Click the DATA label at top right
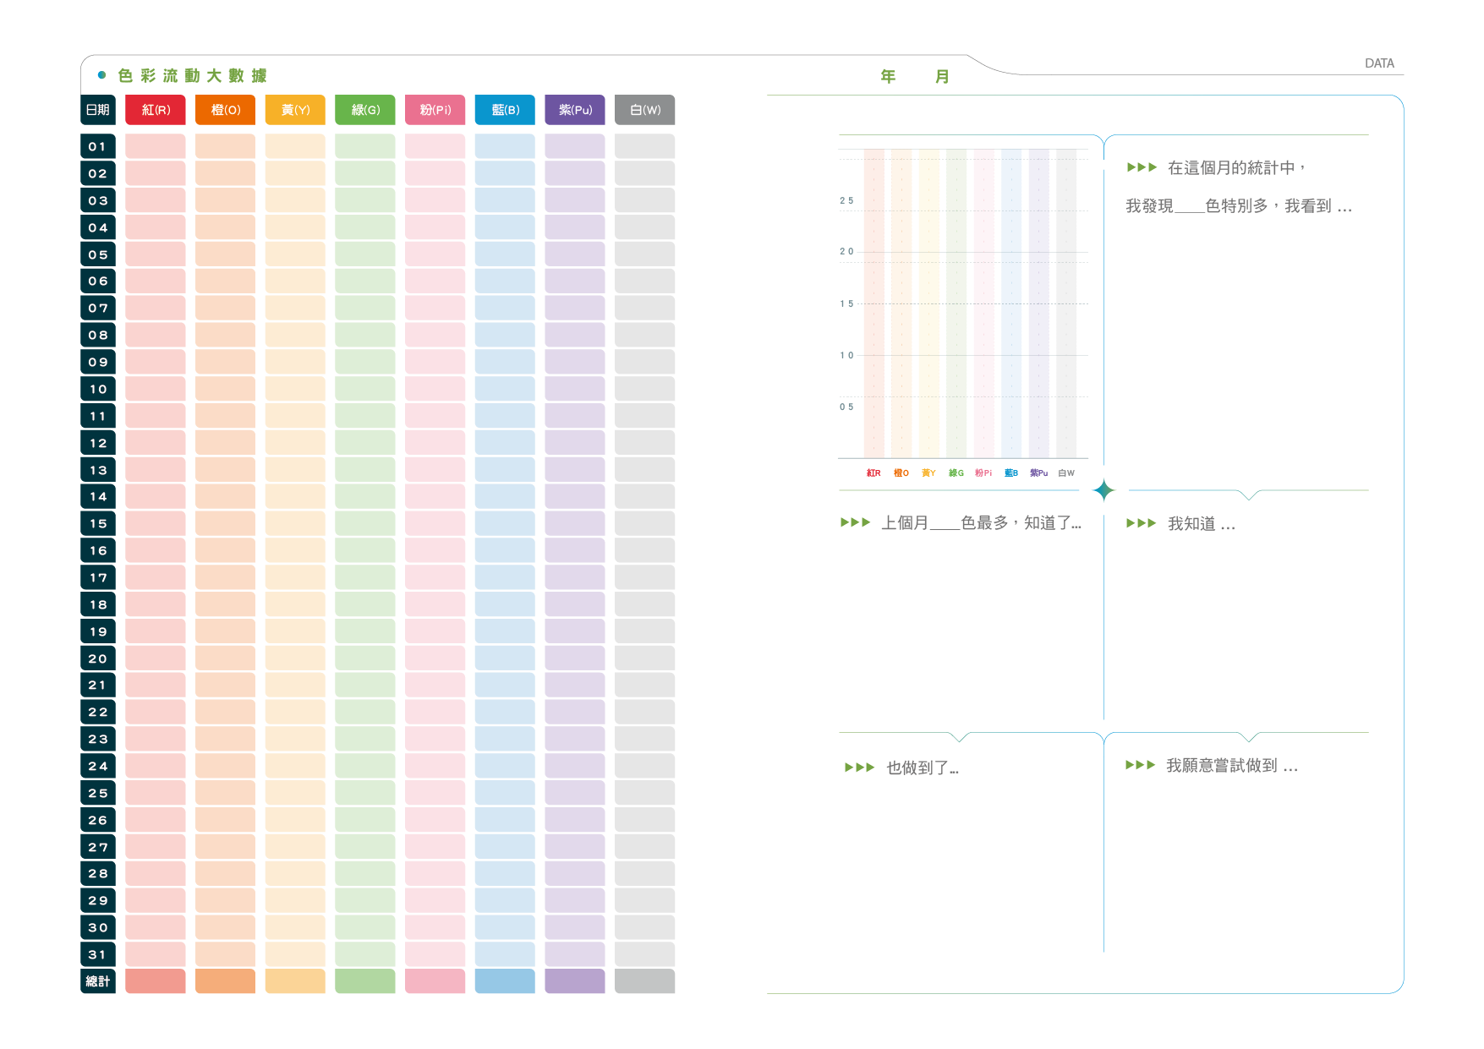 click(1379, 63)
